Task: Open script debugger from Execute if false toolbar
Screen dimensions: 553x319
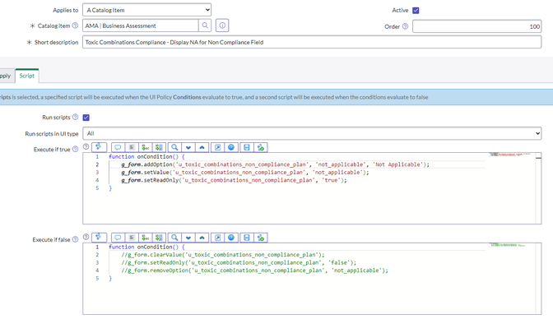Action: [x=261, y=238]
